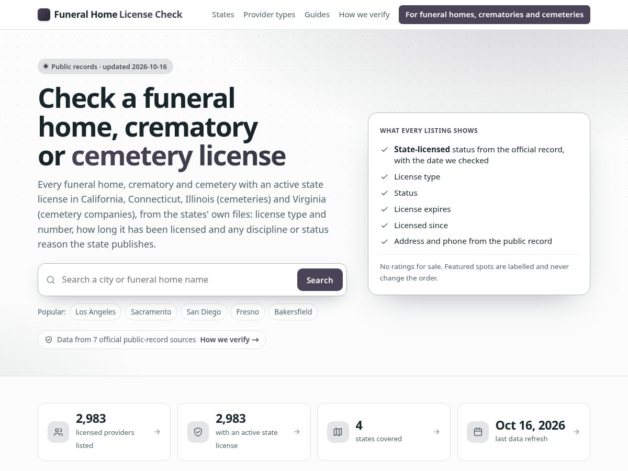Screen dimensions: 628x471
Task: Open the States menu item
Action: coord(223,15)
